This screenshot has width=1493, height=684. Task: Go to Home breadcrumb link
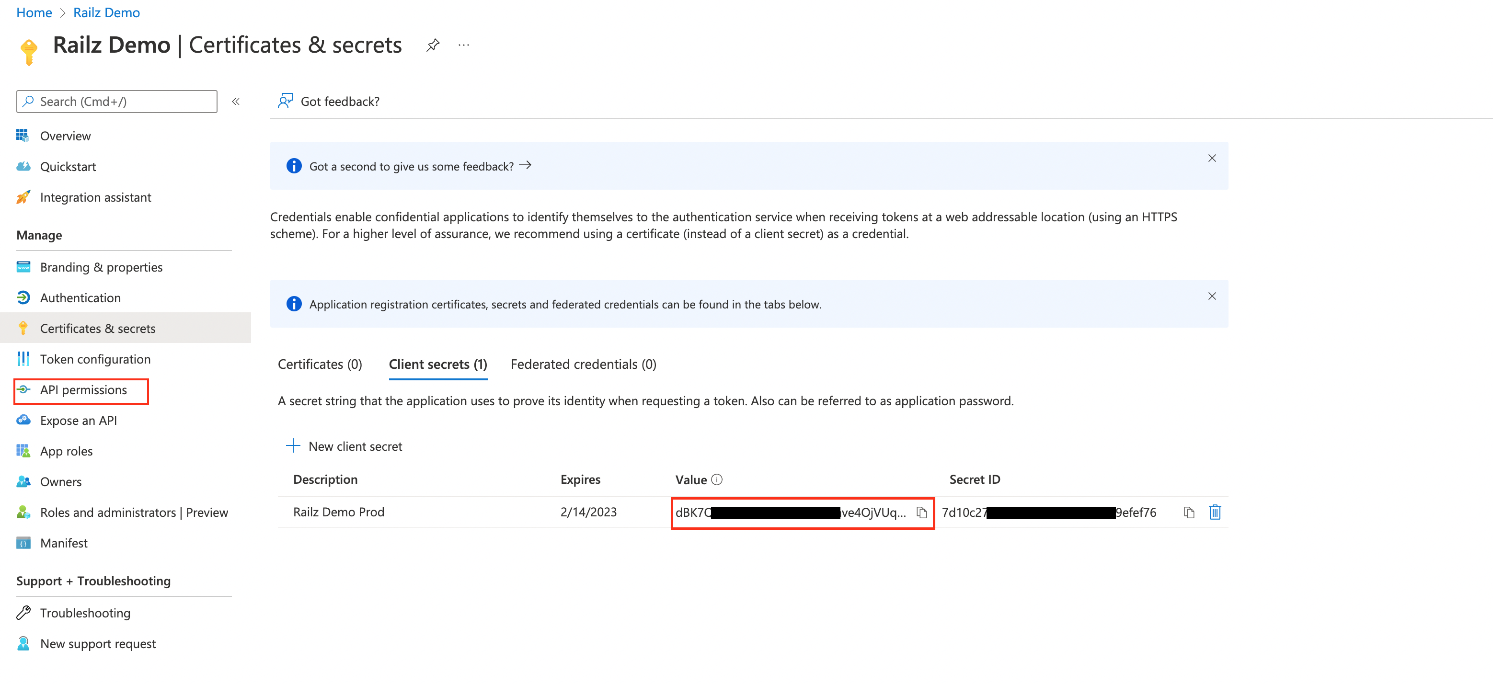34,13
